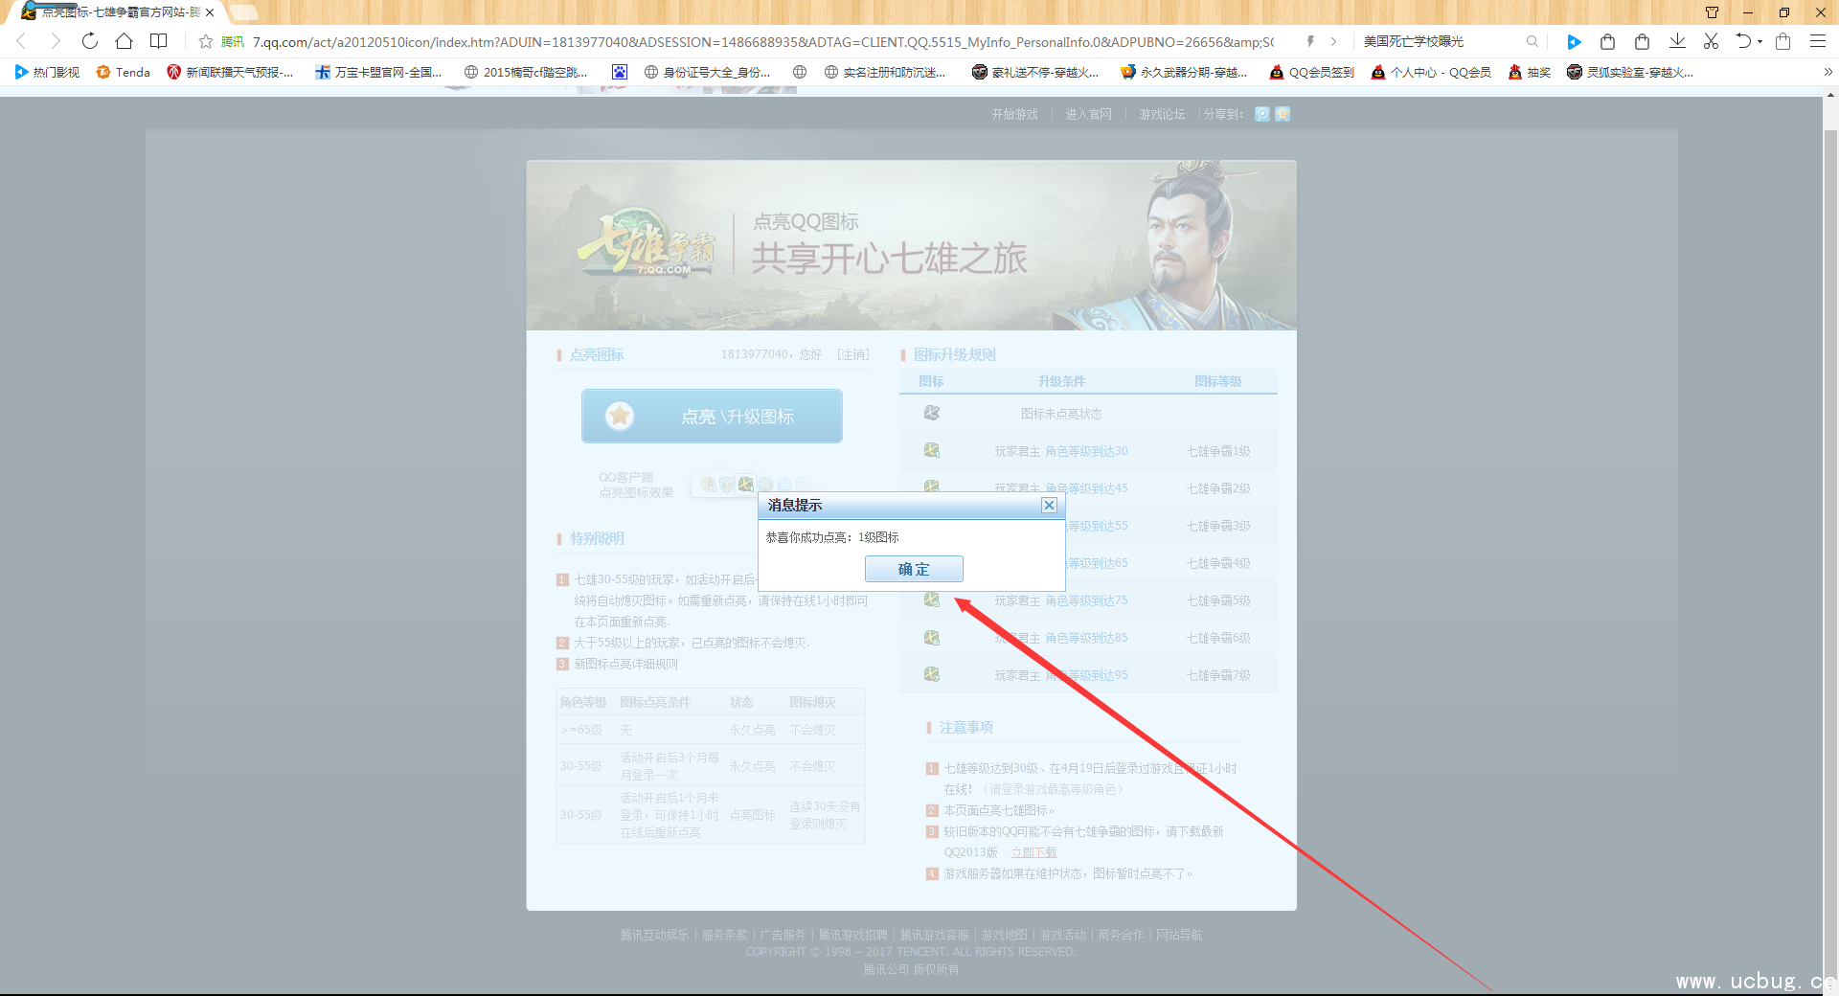Open the reading list hub icon
1839x996 pixels.
click(x=158, y=41)
